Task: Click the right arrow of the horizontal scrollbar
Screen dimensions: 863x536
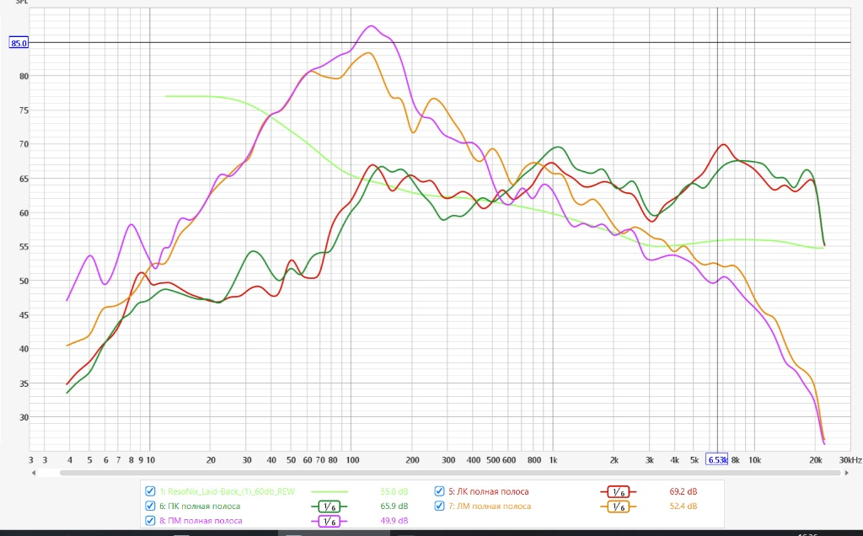Action: click(x=846, y=473)
